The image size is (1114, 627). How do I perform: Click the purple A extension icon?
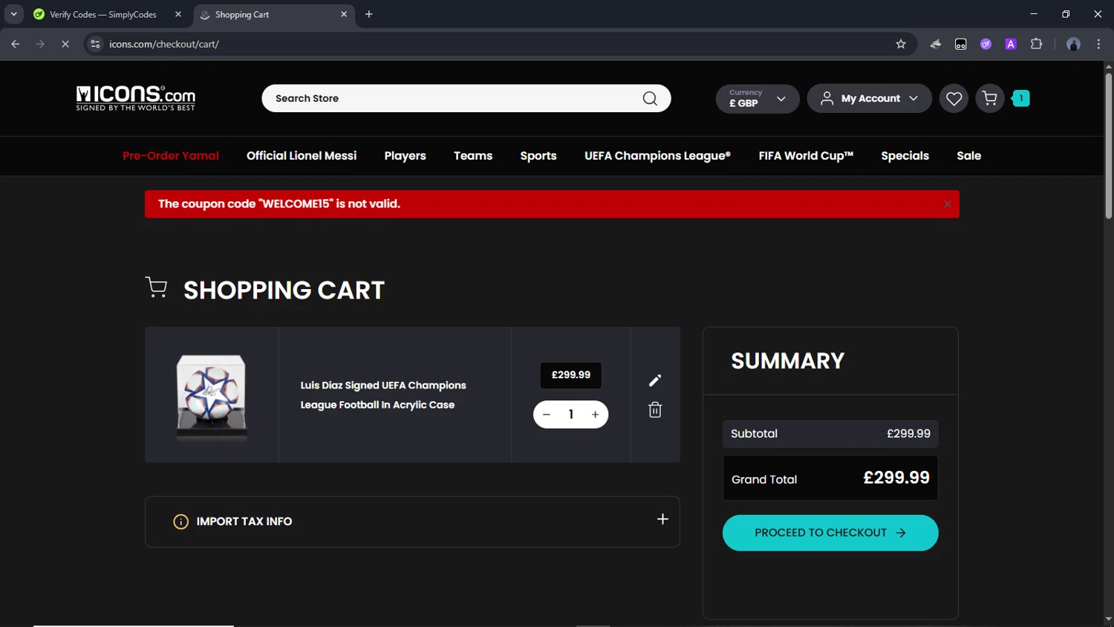(x=1011, y=44)
